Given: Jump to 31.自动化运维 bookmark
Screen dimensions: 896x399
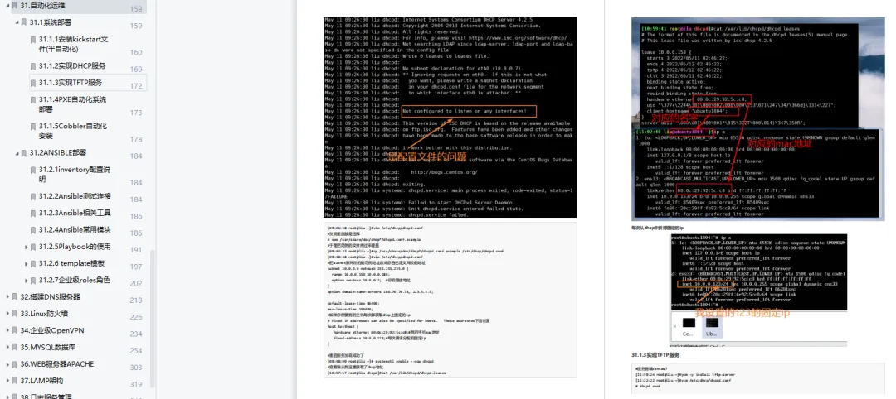Looking at the screenshot, I should [42, 6].
